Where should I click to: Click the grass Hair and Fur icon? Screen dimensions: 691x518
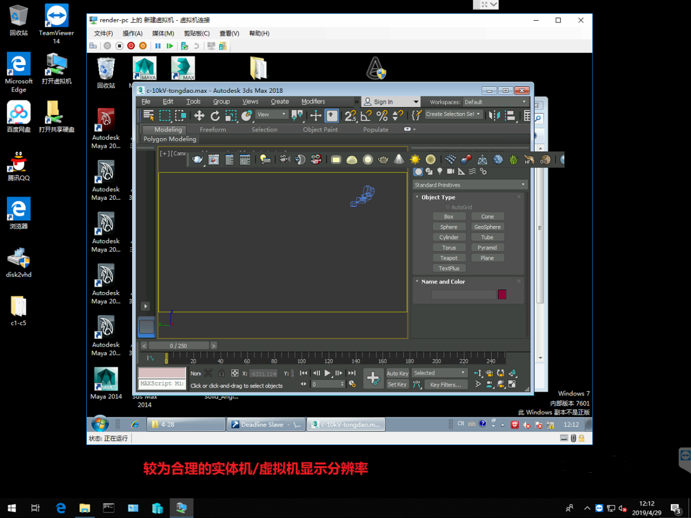[513, 159]
